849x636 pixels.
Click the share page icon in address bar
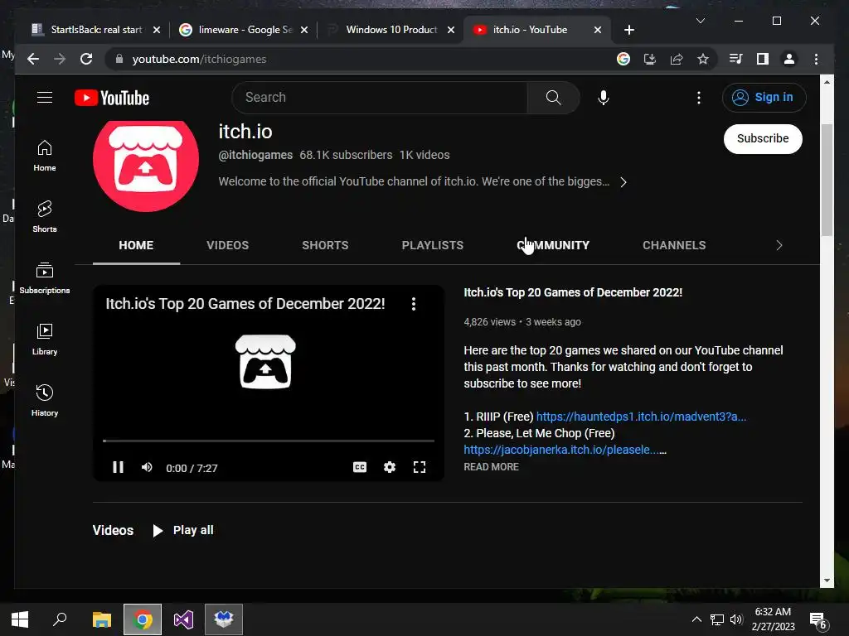tap(677, 59)
